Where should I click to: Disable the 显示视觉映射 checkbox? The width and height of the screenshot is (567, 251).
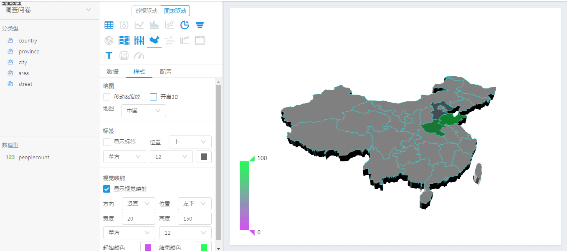pyautogui.click(x=106, y=189)
